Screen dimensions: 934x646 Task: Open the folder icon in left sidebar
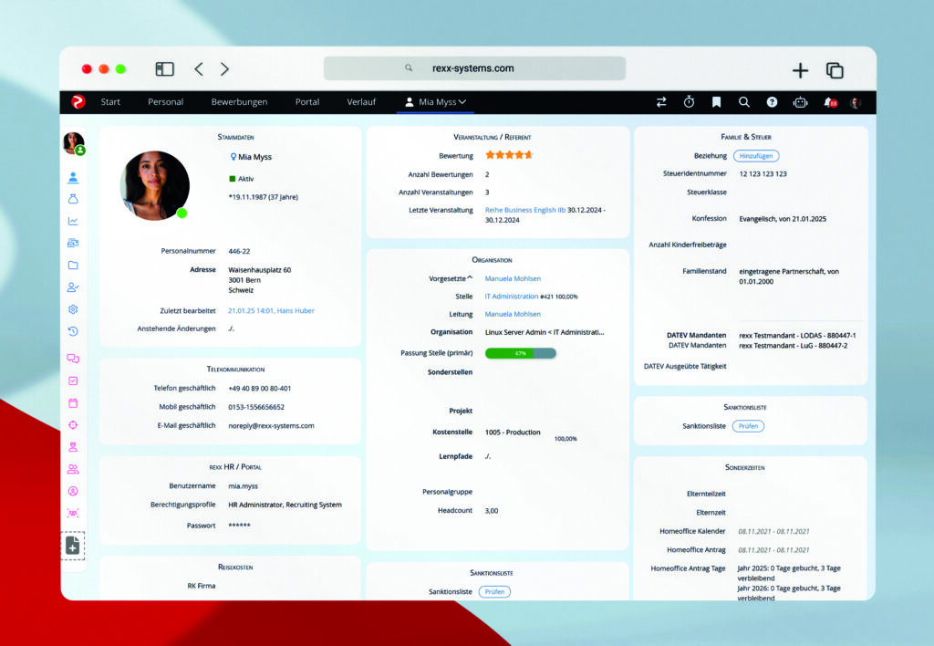(73, 266)
